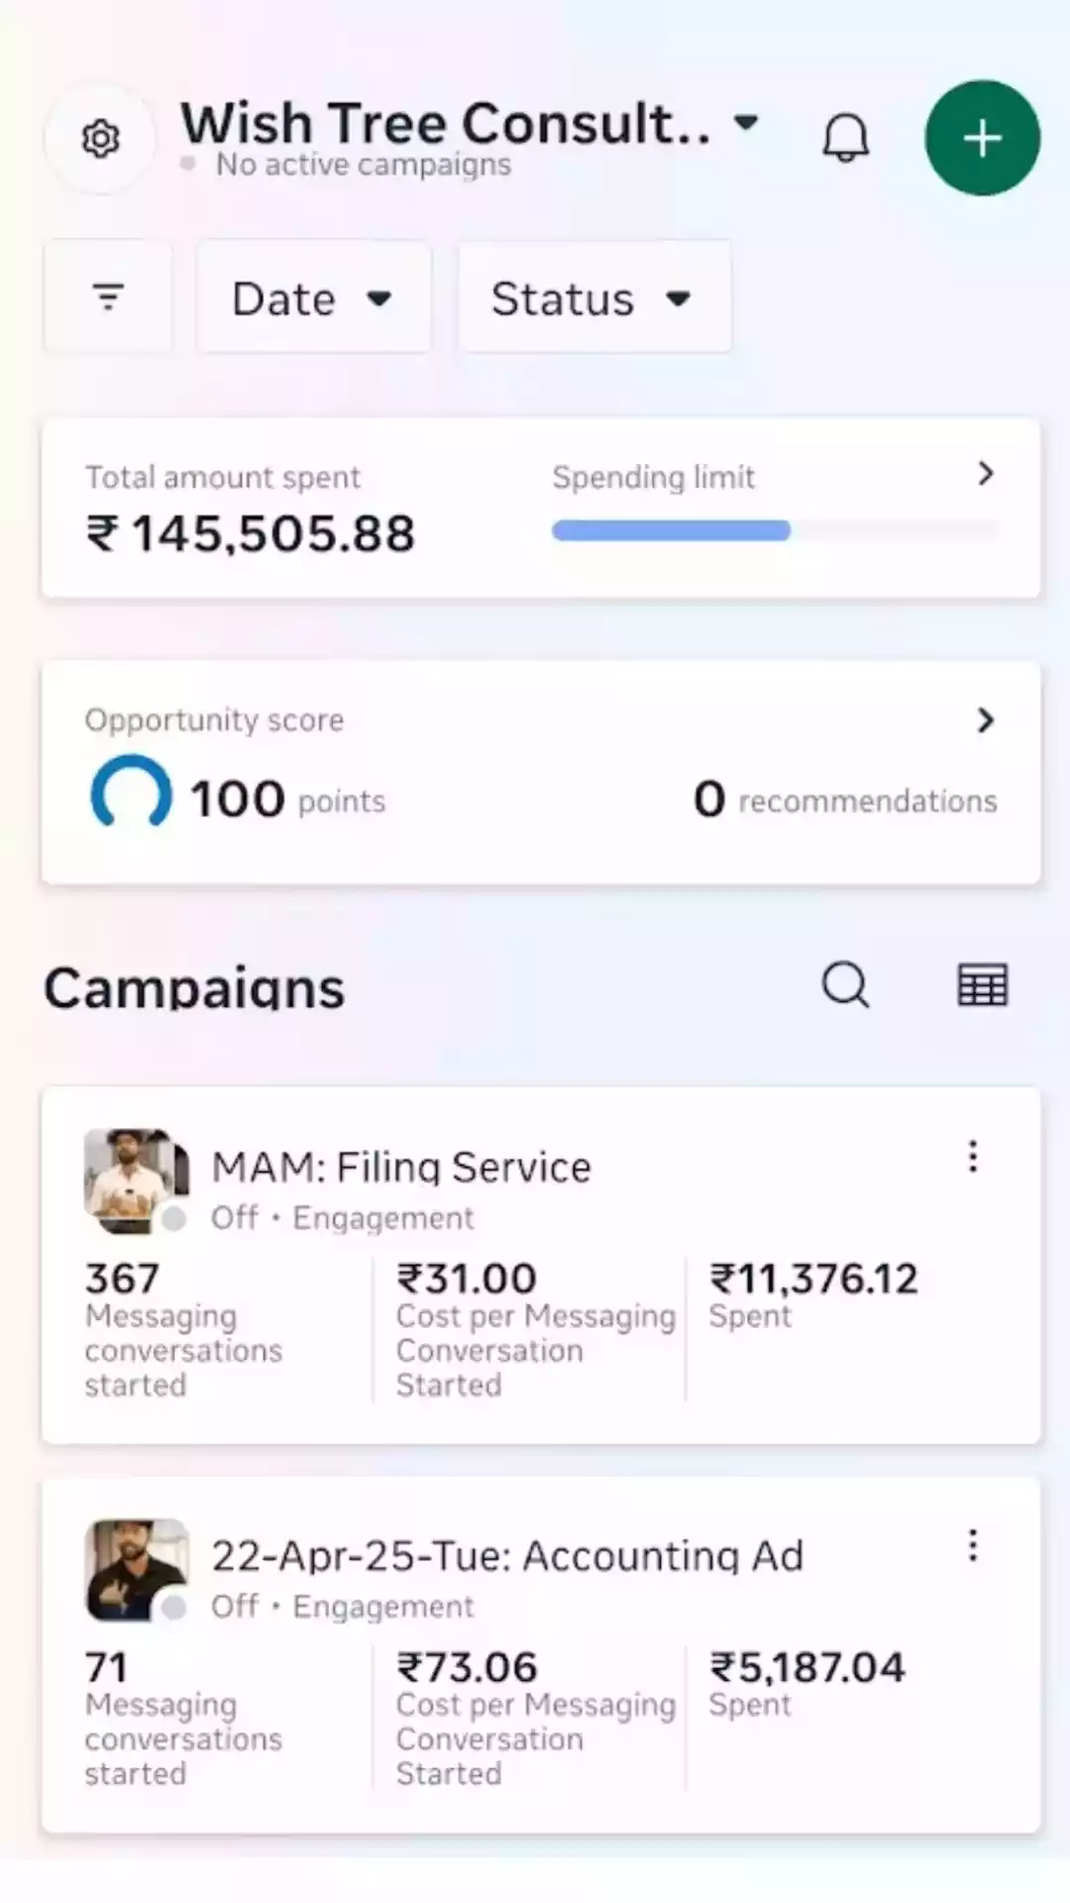View the 0 recommendations link
The width and height of the screenshot is (1070, 1903).
tap(845, 800)
